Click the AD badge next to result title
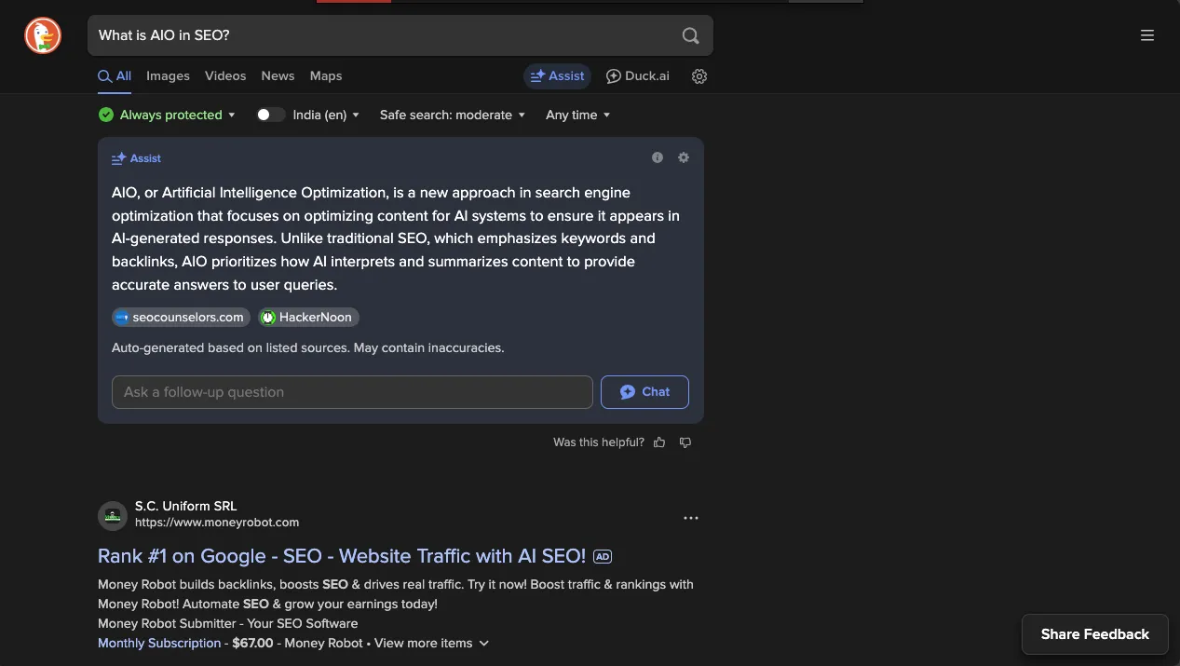Screen dimensions: 1180x666 click(x=603, y=557)
